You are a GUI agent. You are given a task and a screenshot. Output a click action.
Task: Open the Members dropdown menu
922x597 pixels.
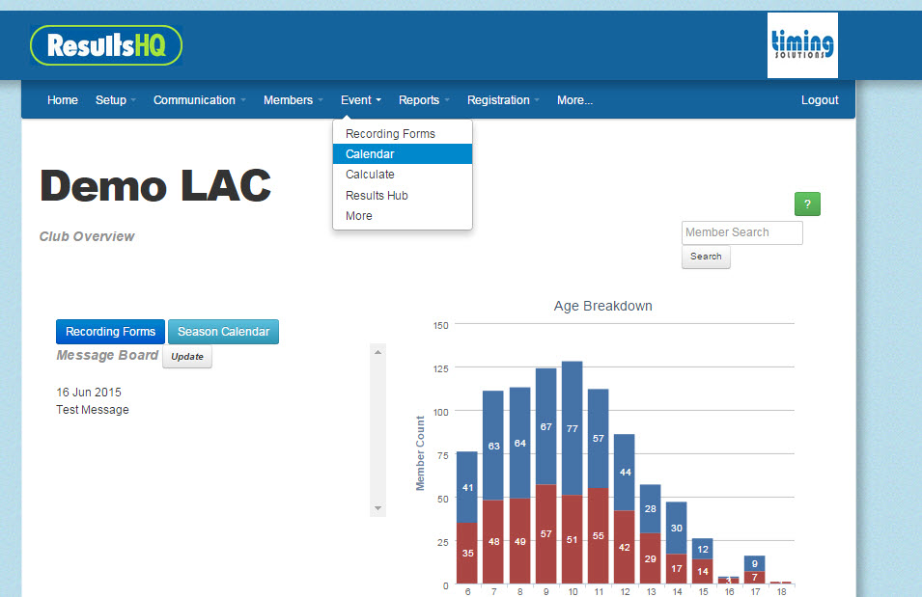[x=292, y=99]
